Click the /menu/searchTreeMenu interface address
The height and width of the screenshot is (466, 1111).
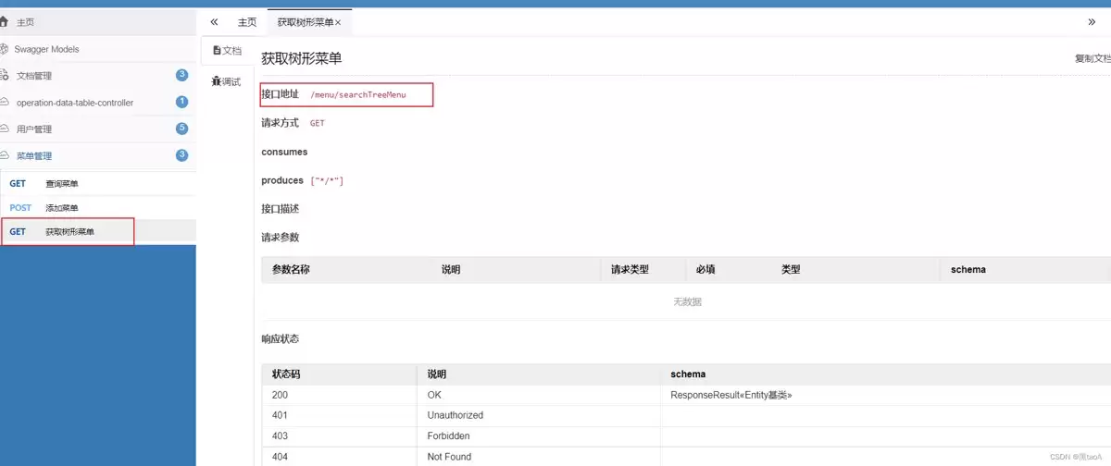tap(358, 95)
